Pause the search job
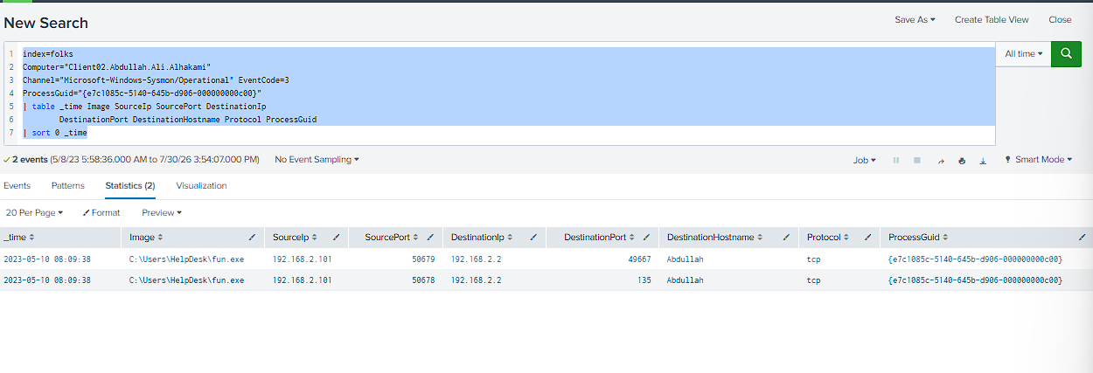 (896, 161)
